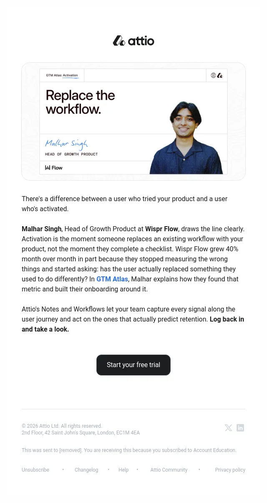Click the globe and Attio badge in banner

217,75
